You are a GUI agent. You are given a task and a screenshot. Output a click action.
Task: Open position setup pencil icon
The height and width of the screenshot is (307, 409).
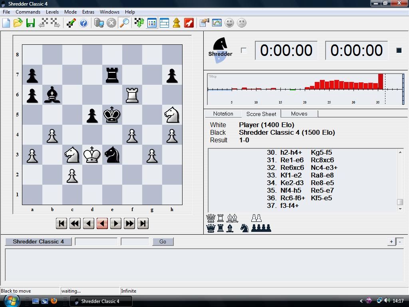71,23
